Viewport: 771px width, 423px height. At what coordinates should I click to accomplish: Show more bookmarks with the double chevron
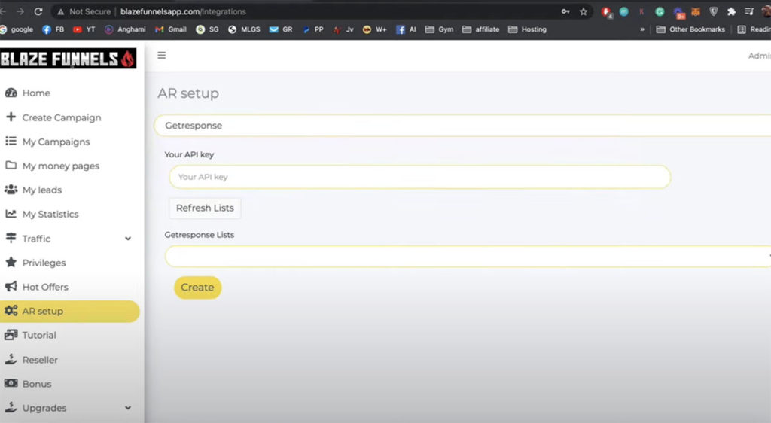641,29
